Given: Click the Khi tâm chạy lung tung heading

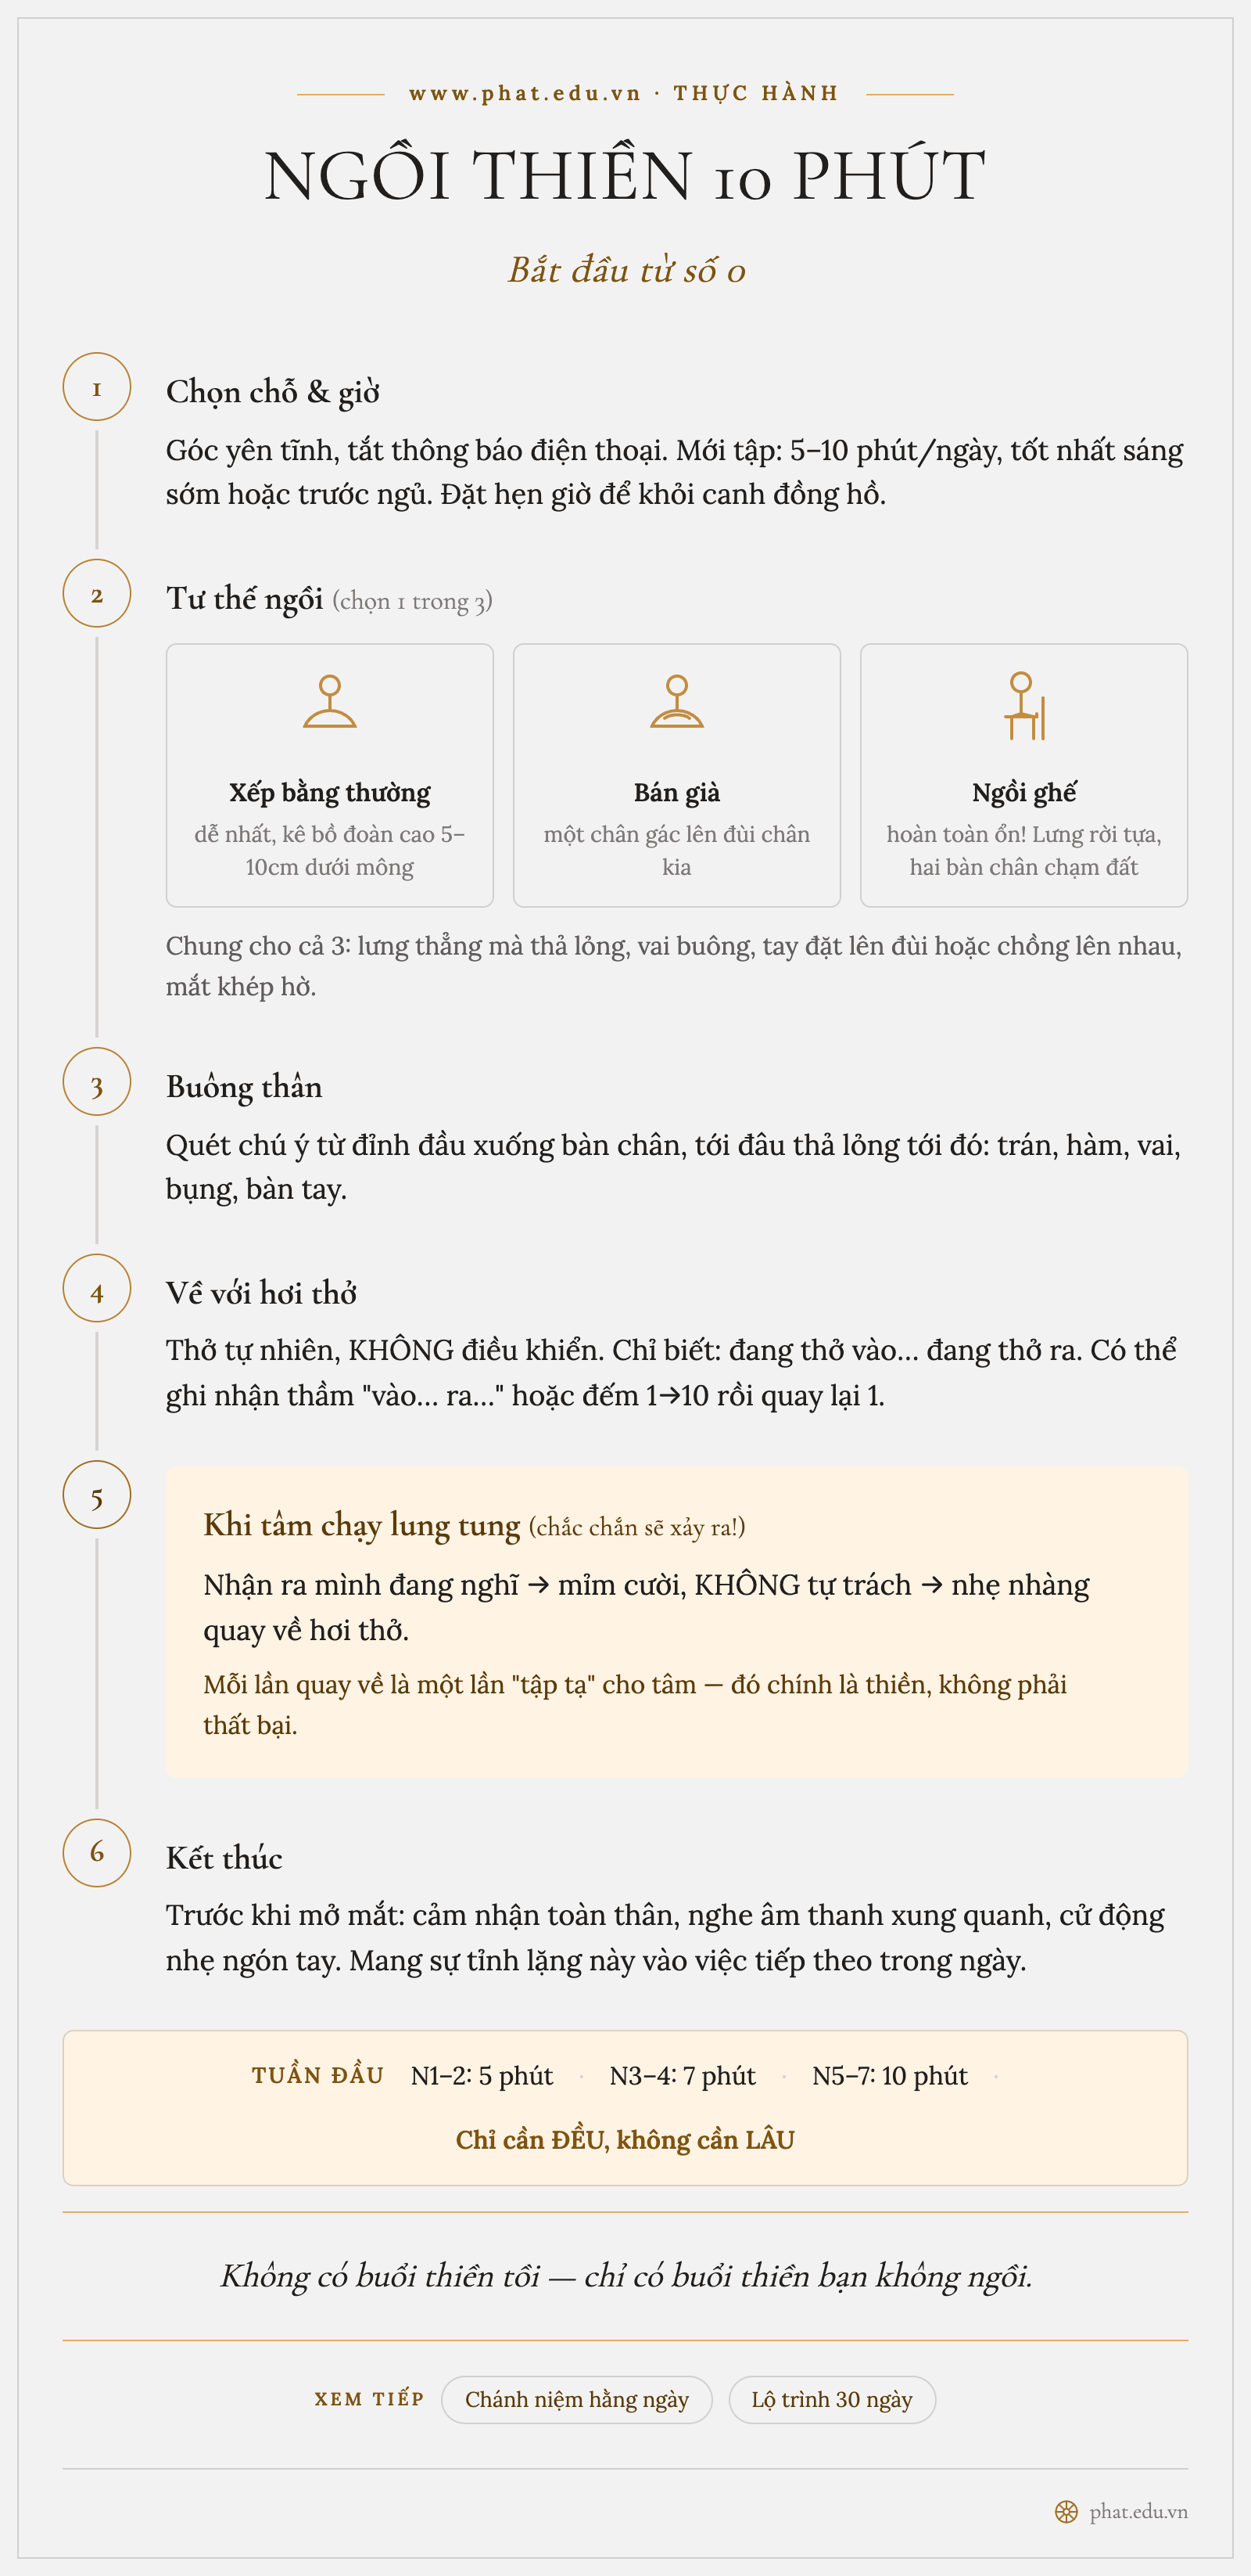Looking at the screenshot, I should point(362,1525).
